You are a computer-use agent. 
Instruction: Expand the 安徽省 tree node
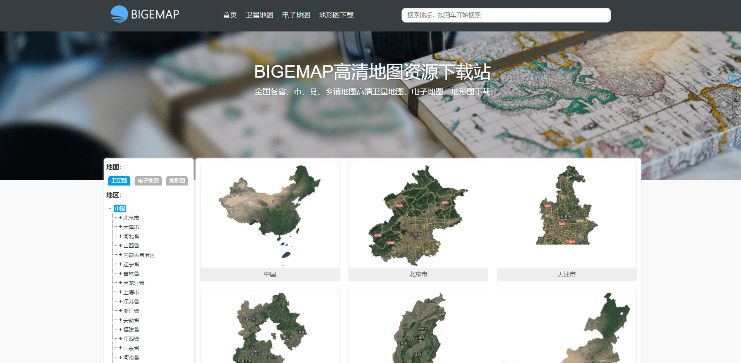coord(120,320)
